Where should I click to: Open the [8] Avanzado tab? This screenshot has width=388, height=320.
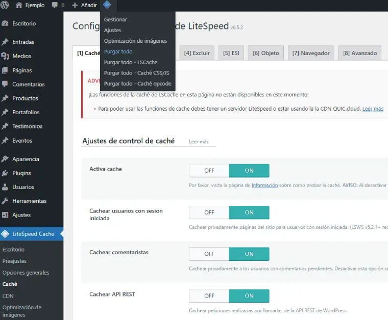pos(360,53)
